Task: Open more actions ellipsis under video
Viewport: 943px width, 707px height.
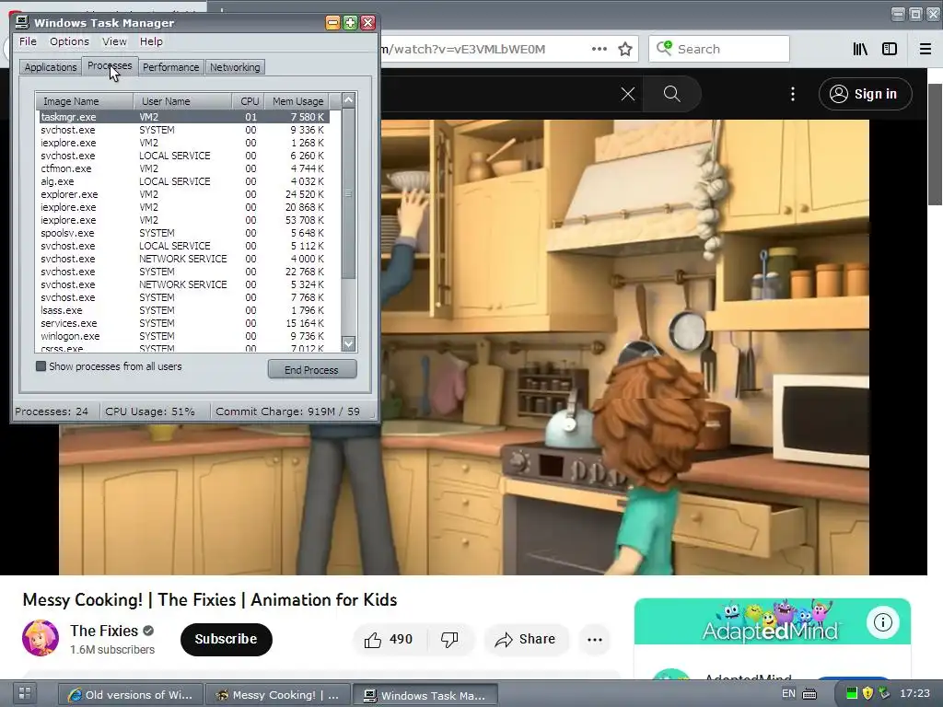Action: click(x=595, y=640)
